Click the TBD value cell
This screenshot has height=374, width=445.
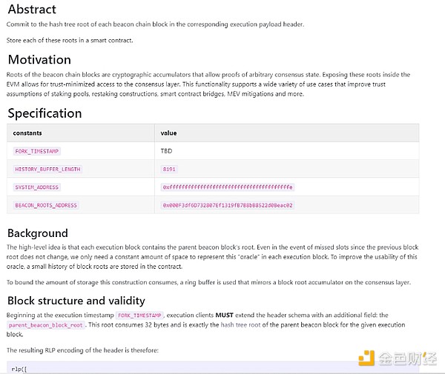click(167, 151)
